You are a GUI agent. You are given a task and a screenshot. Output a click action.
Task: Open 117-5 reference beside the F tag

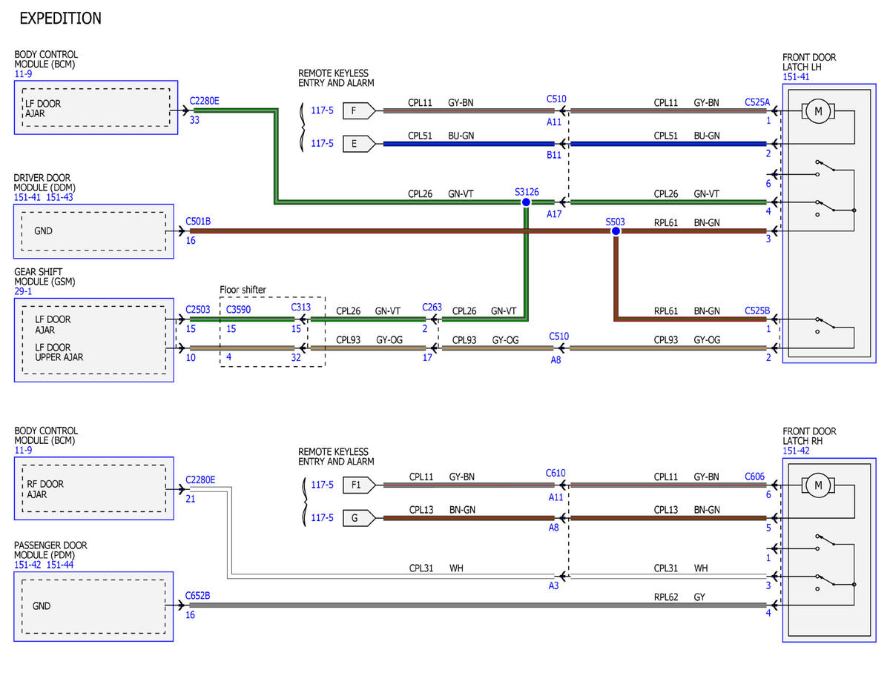tap(322, 111)
